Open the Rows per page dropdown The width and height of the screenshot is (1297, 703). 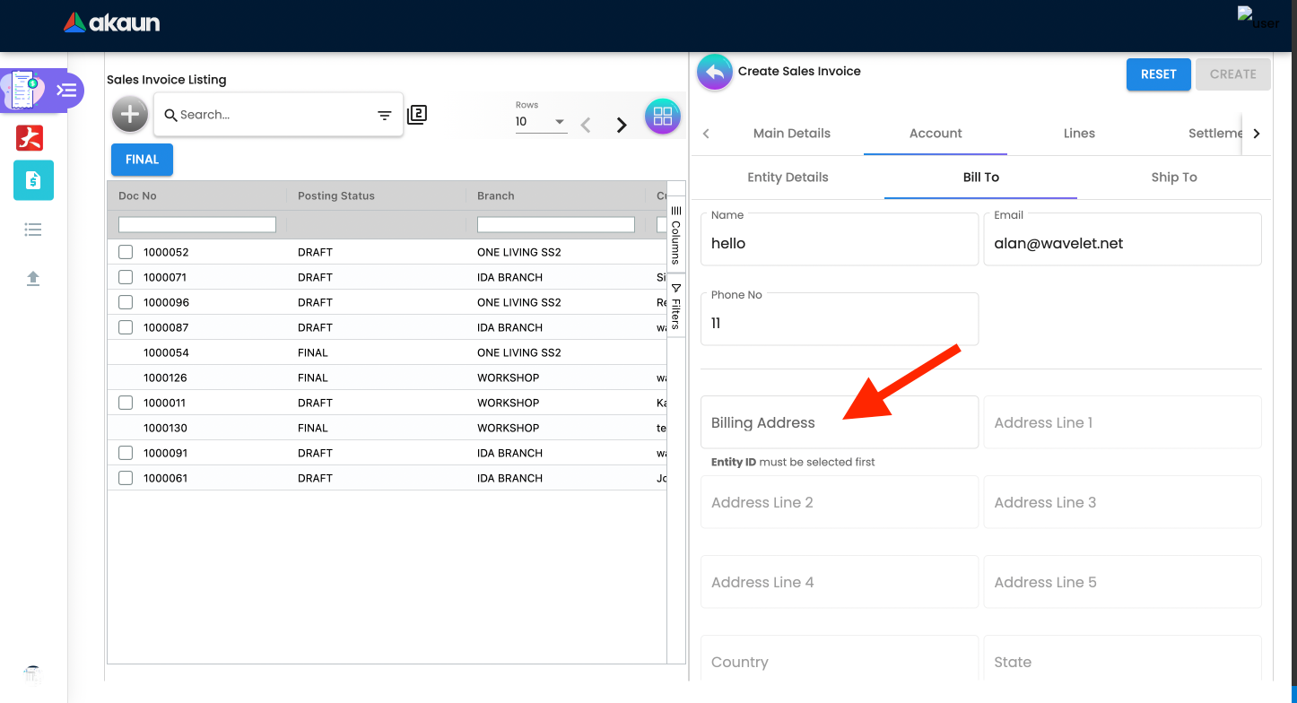tap(541, 122)
